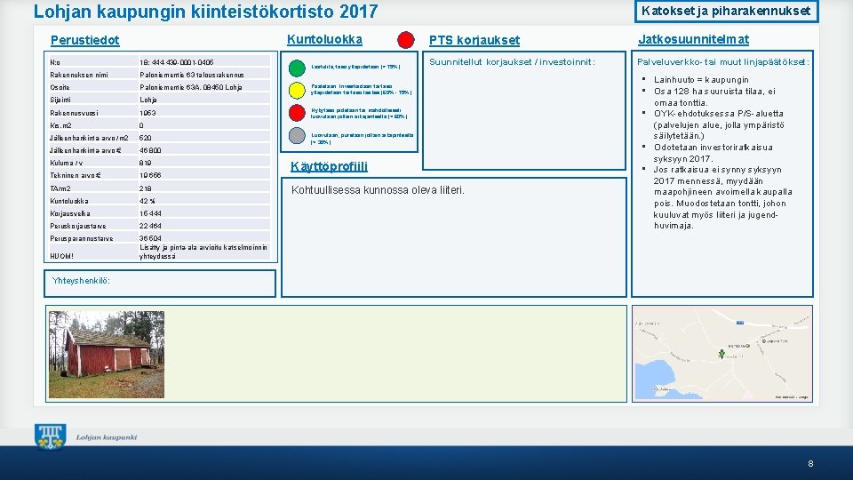853x480 pixels.
Task: Open the location map thumbnail
Action: 721,354
